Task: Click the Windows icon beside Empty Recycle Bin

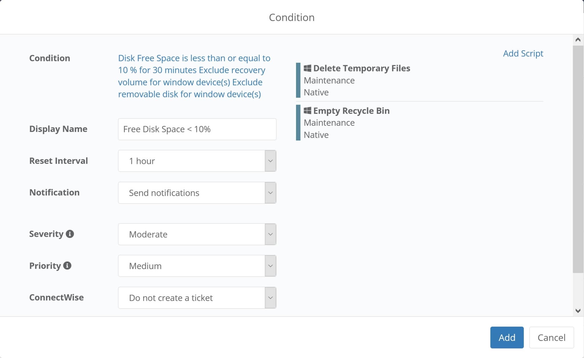Action: 307,111
